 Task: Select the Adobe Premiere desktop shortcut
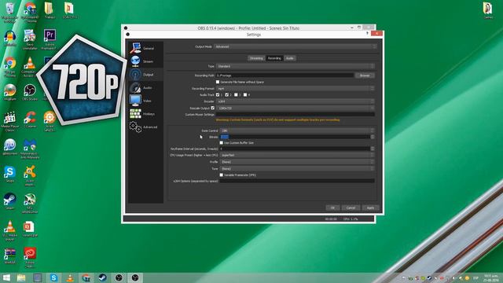50,39
